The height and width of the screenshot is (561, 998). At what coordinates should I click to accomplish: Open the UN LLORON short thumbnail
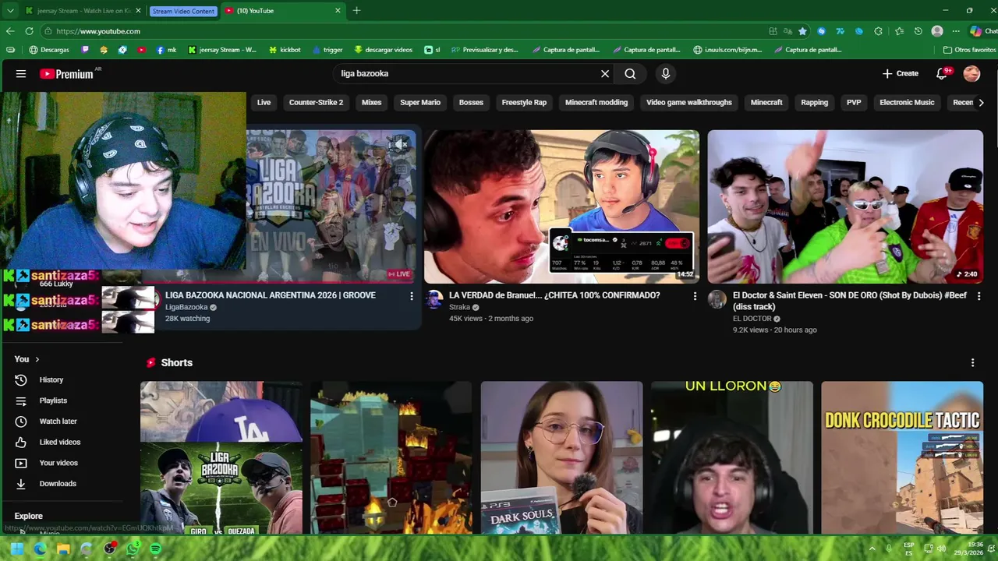coord(732,458)
